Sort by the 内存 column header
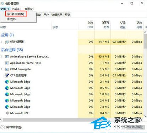147x133 pixels. coord(105,25)
